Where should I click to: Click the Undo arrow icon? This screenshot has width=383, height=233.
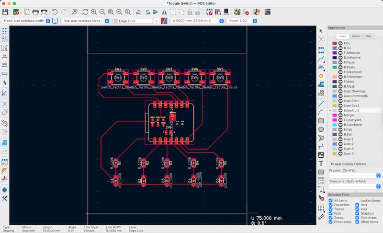tap(55, 12)
